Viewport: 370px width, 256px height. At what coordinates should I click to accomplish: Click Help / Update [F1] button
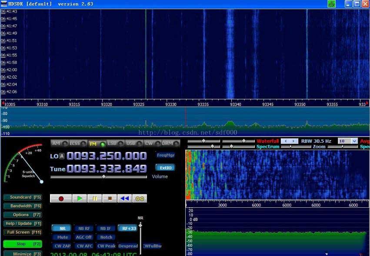point(23,223)
